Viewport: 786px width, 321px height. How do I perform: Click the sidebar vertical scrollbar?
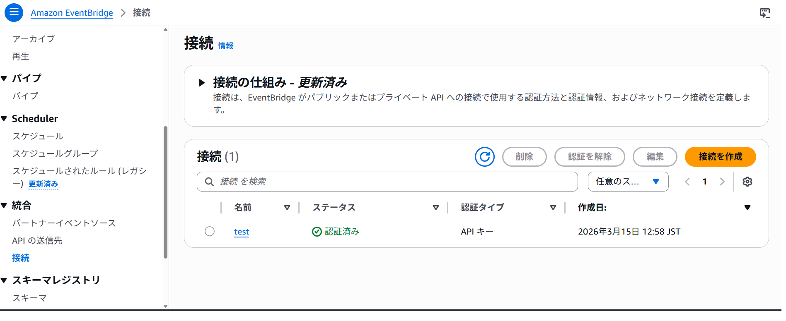(x=165, y=192)
